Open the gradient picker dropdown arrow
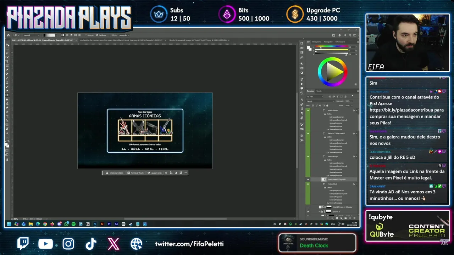The height and width of the screenshot is (255, 454). coord(56,35)
